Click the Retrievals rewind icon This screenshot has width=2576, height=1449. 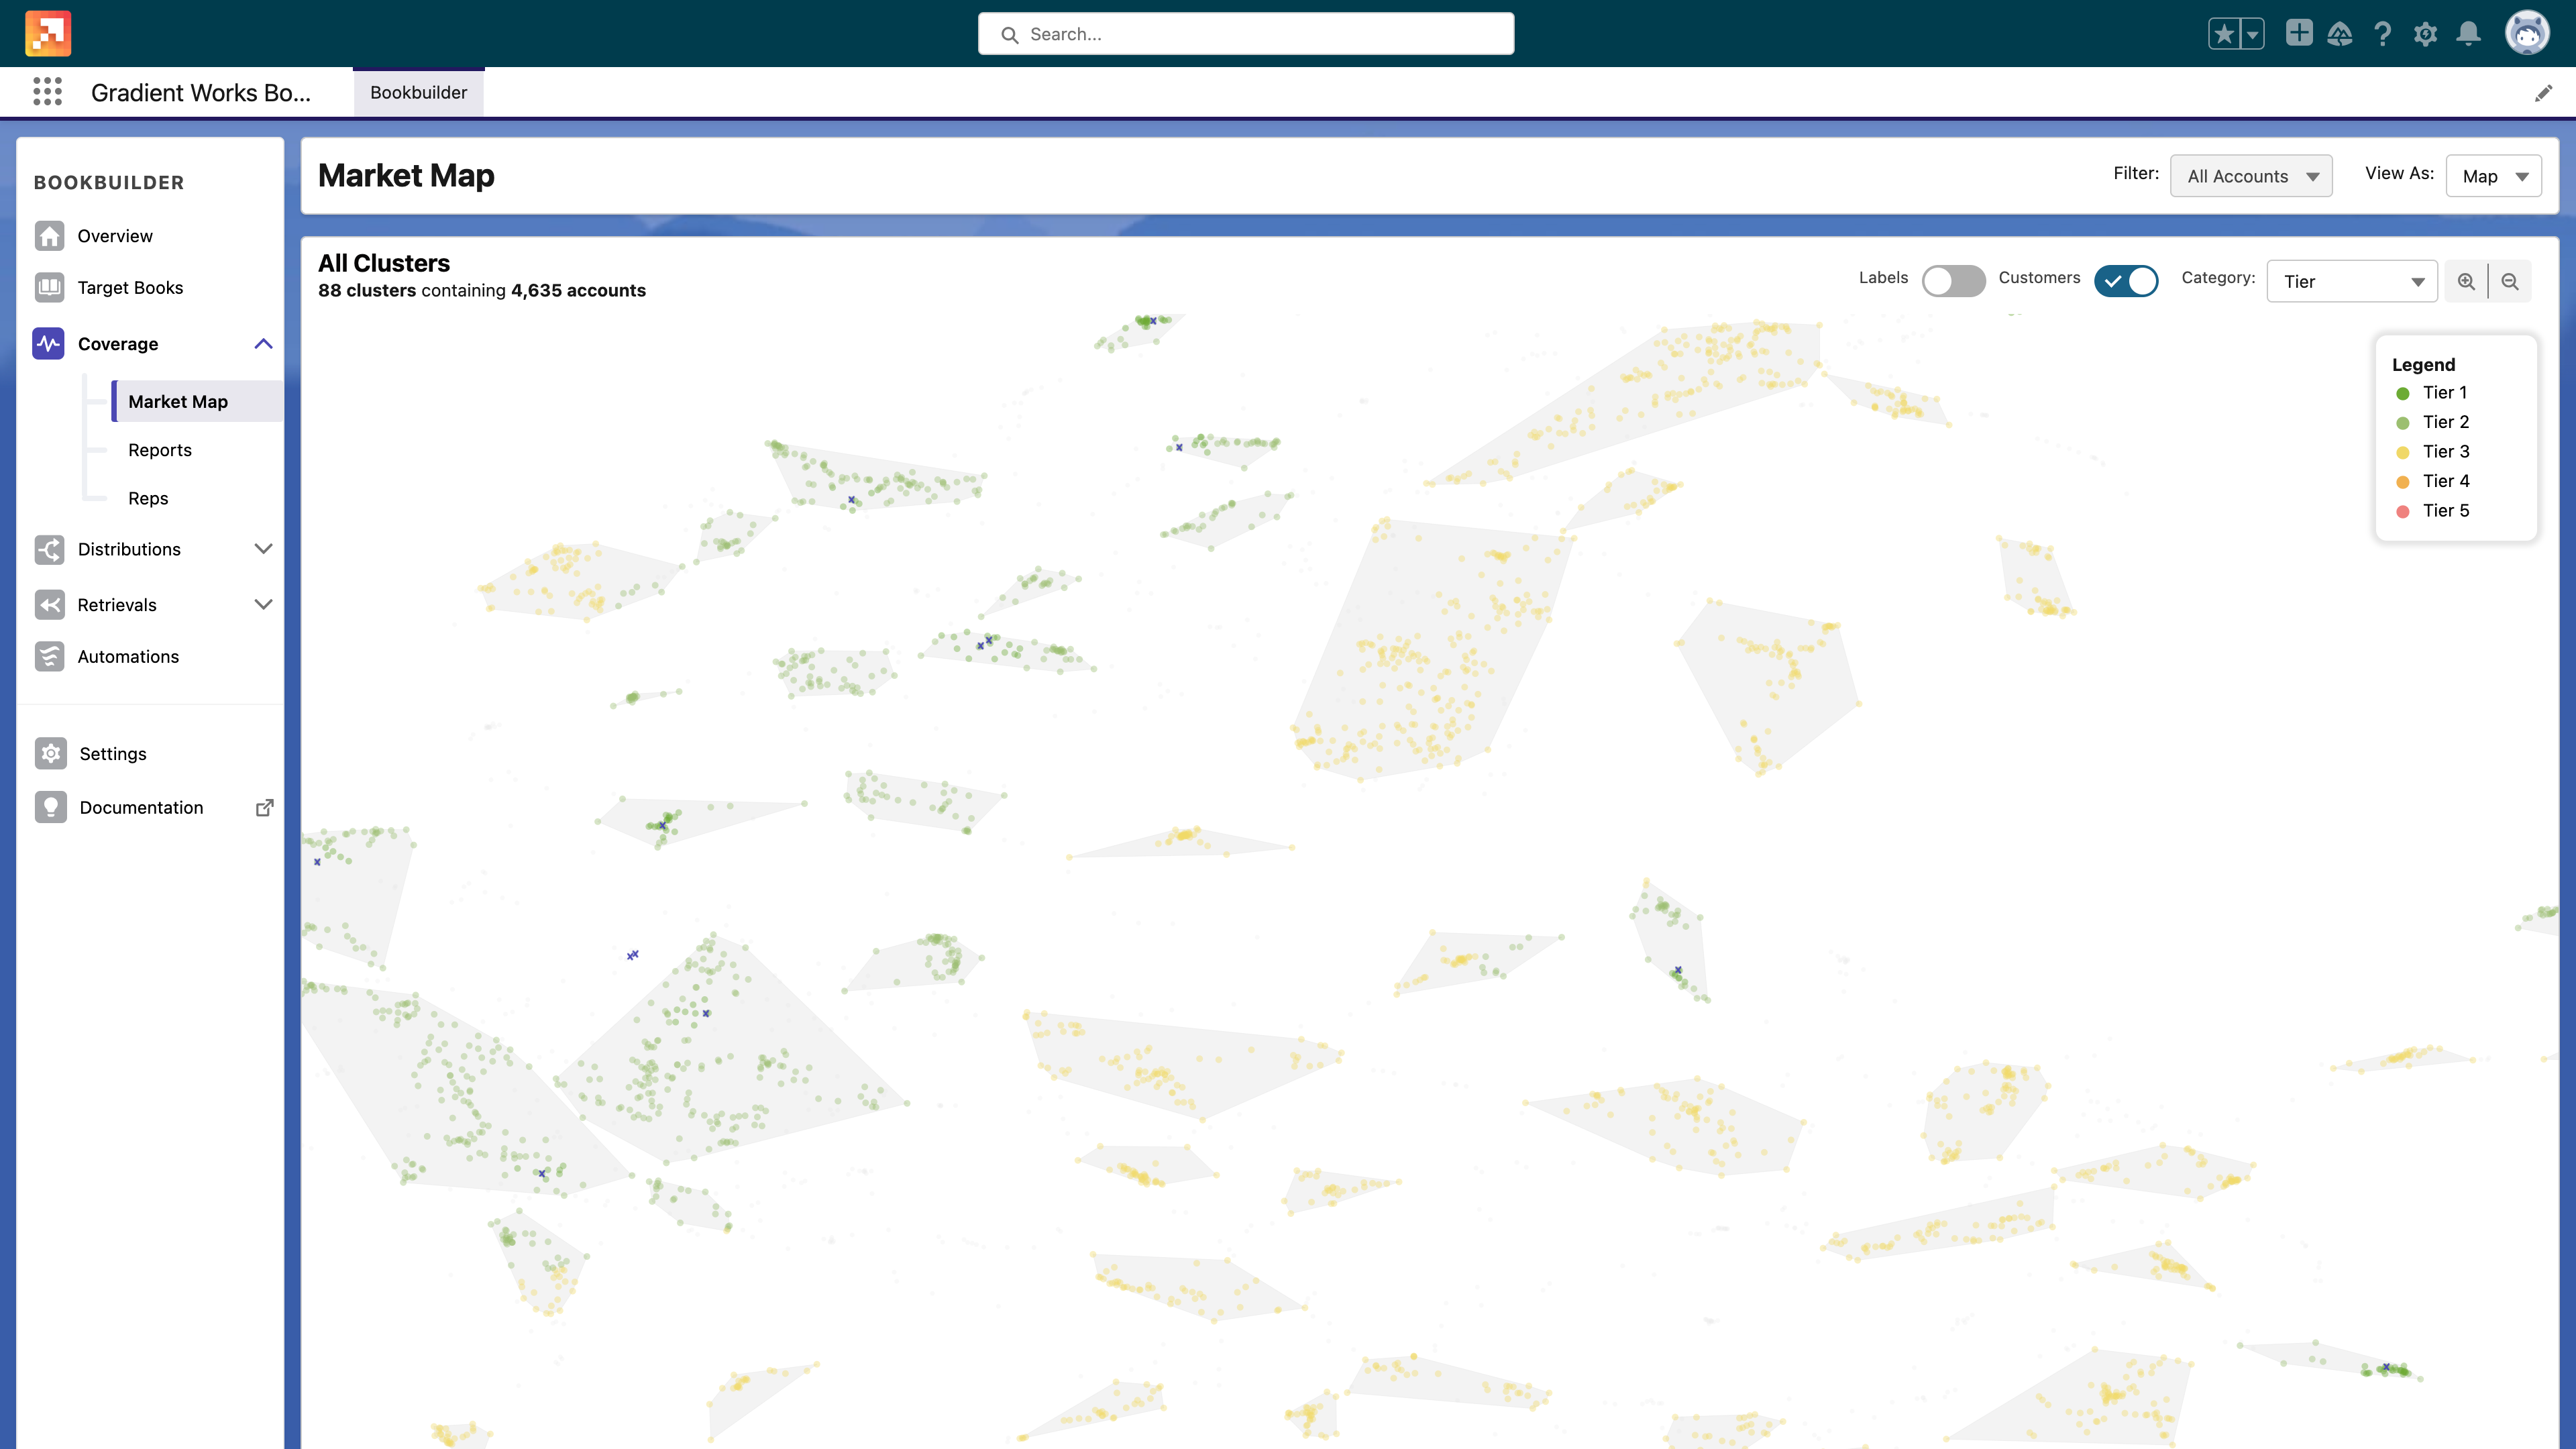tap(50, 605)
